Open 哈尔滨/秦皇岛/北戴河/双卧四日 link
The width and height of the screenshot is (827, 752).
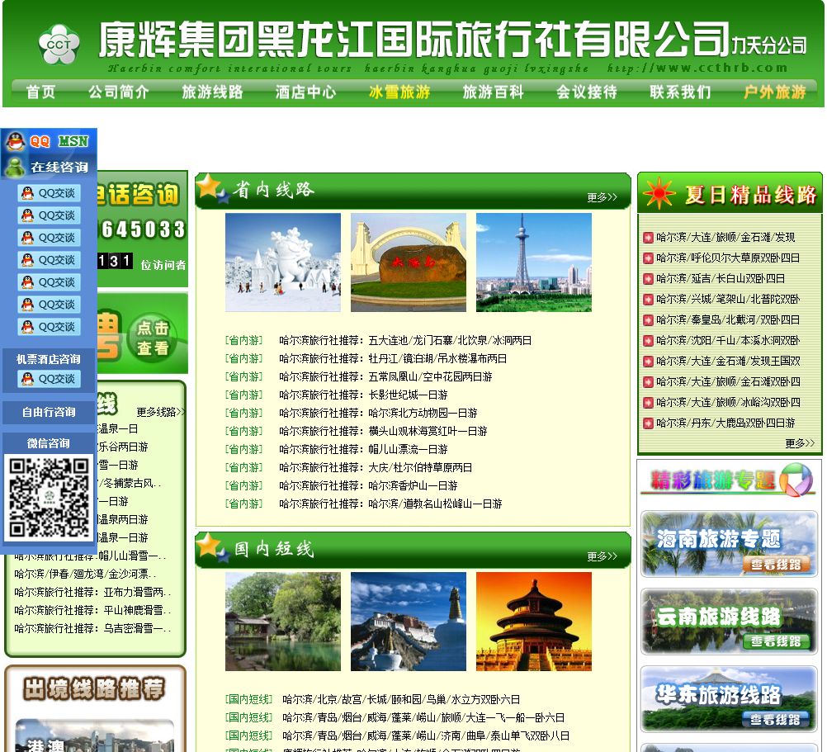coord(728,320)
